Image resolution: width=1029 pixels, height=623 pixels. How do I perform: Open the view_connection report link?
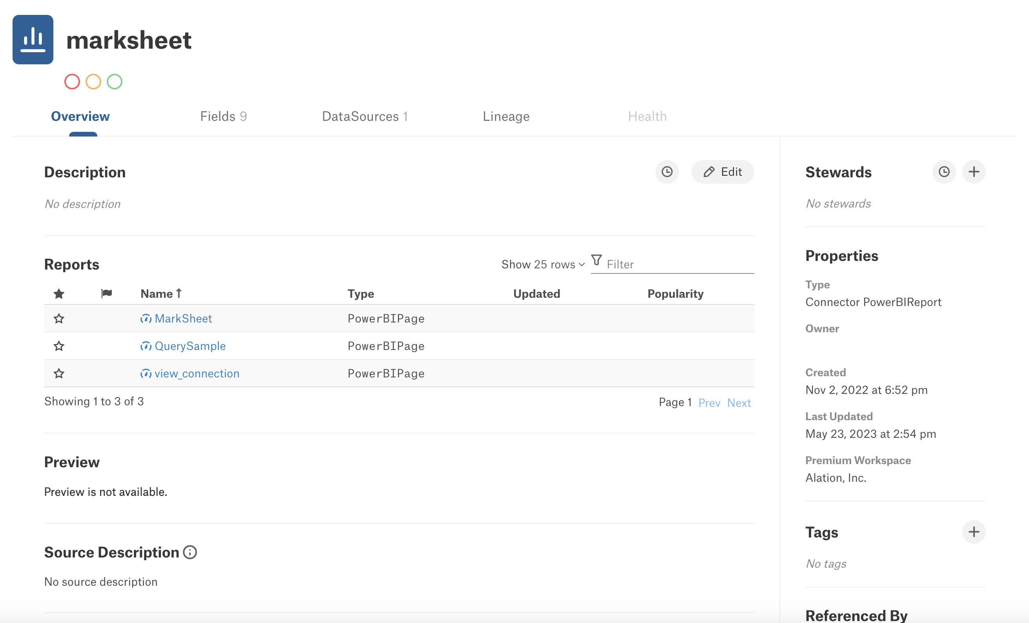pyautogui.click(x=197, y=373)
